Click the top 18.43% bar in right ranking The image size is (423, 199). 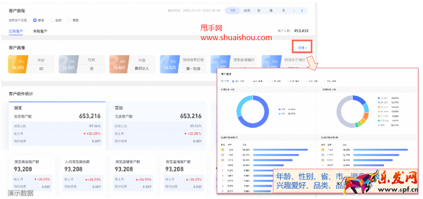(381, 150)
